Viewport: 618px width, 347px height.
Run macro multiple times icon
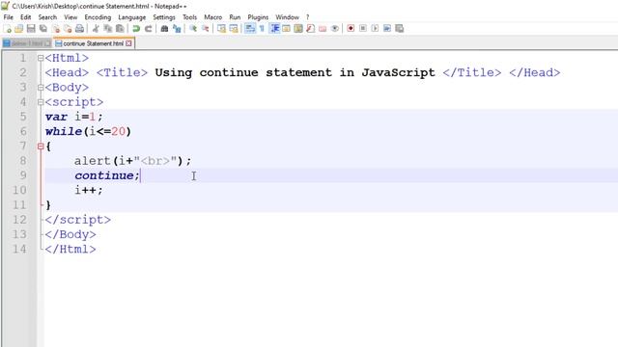point(387,29)
